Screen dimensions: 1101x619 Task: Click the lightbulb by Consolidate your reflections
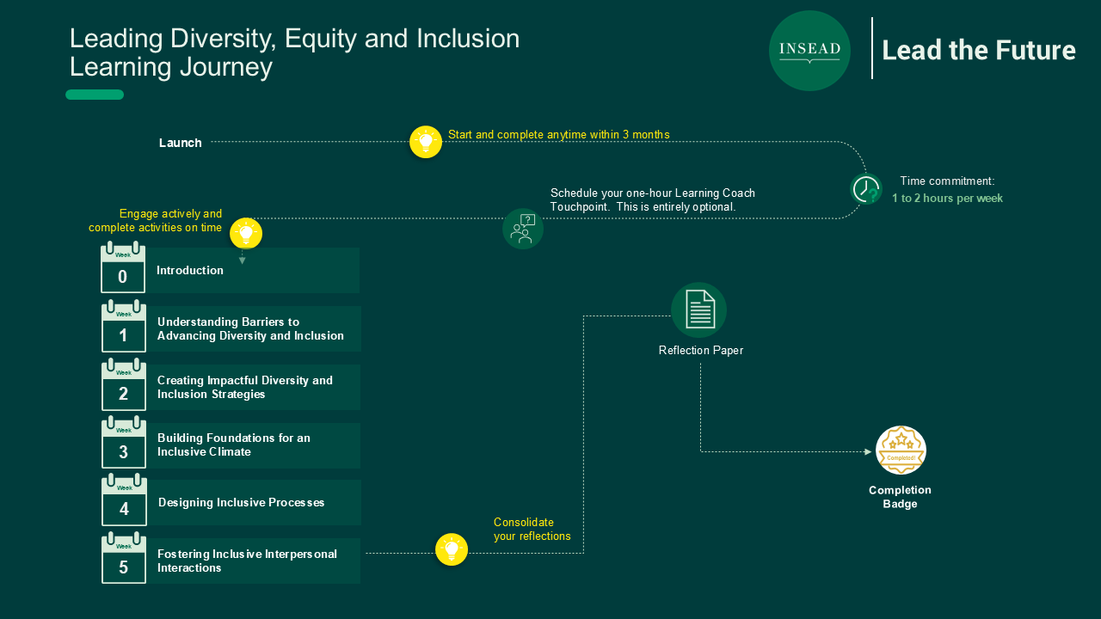point(452,549)
